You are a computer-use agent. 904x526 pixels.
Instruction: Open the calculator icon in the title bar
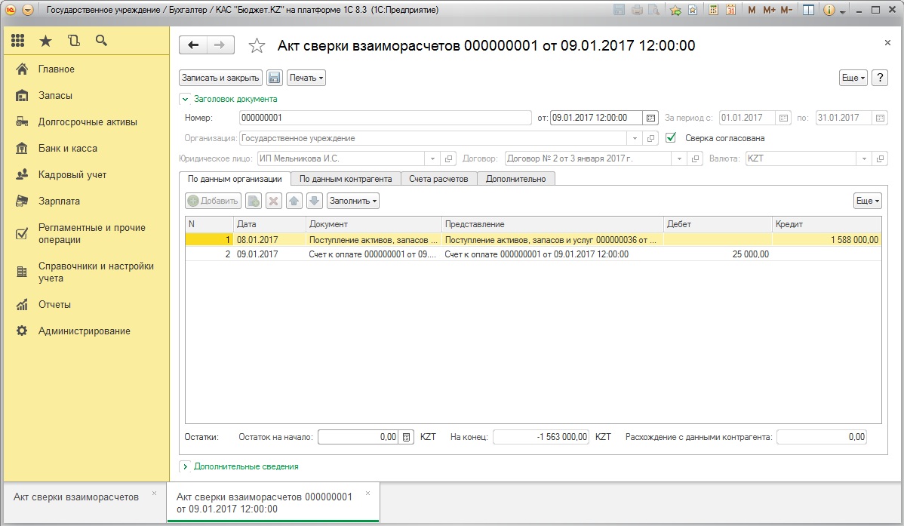713,10
